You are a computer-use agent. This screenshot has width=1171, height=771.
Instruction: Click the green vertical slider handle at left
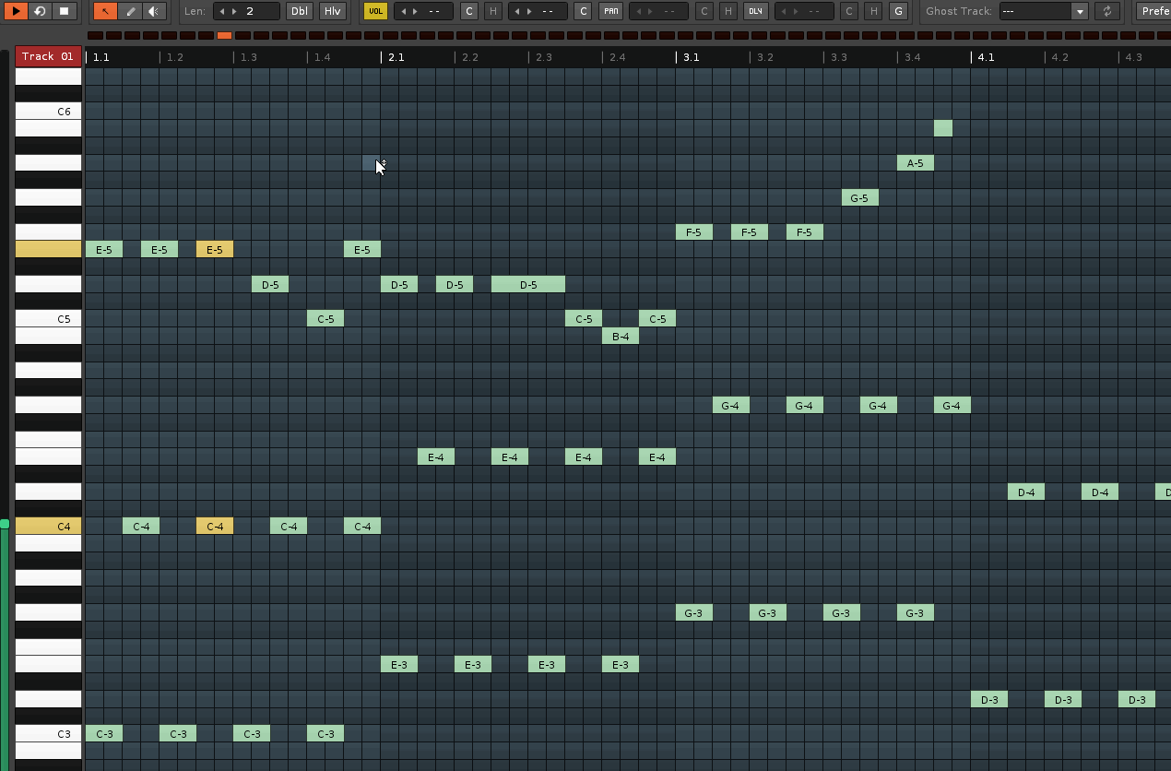[5, 524]
